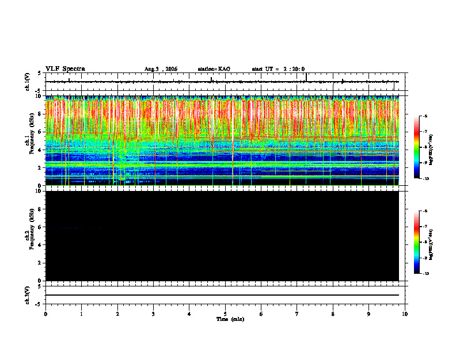Click time axis tick label "4"

tap(189, 314)
